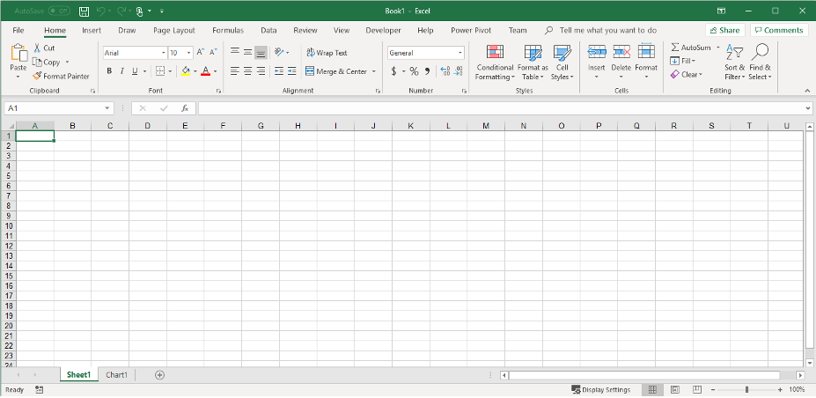The image size is (816, 398).
Task: Click Sort & Filter button
Action: 734,62
